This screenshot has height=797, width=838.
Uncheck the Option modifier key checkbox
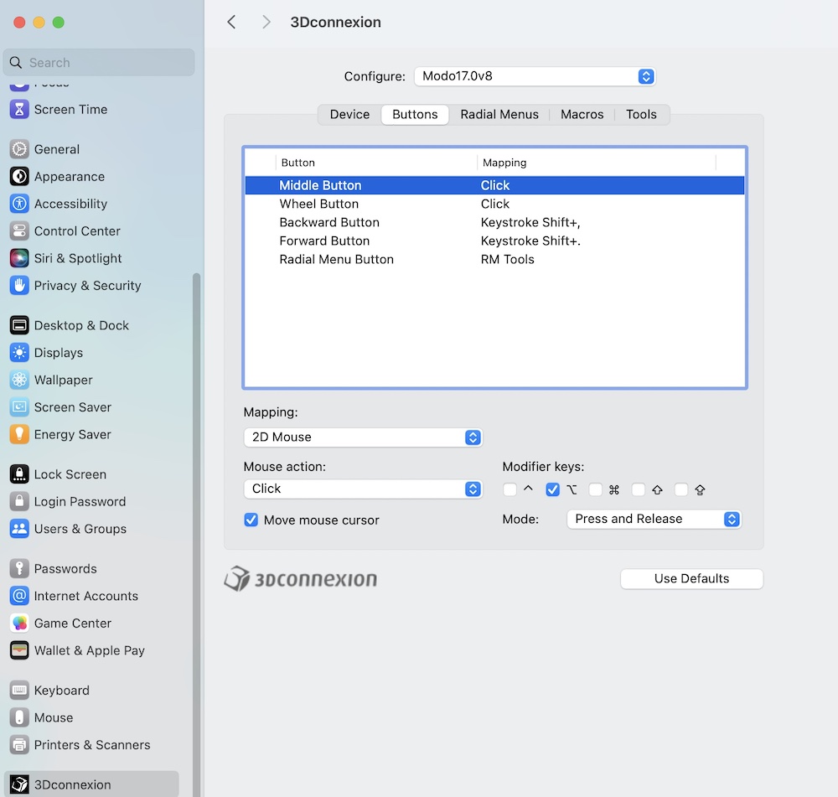click(552, 489)
